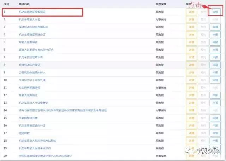The width and height of the screenshot is (226, 161).
Task: Click 办事指南 text in row 2
Action: point(161,20)
